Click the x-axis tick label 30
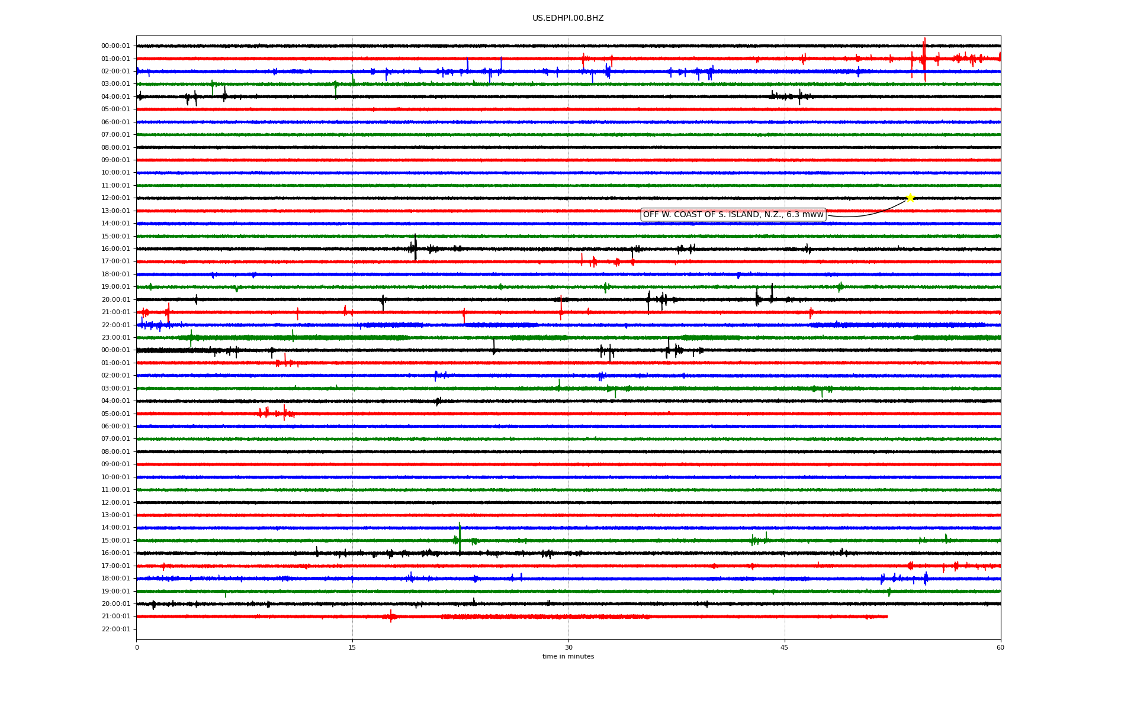 point(568,648)
